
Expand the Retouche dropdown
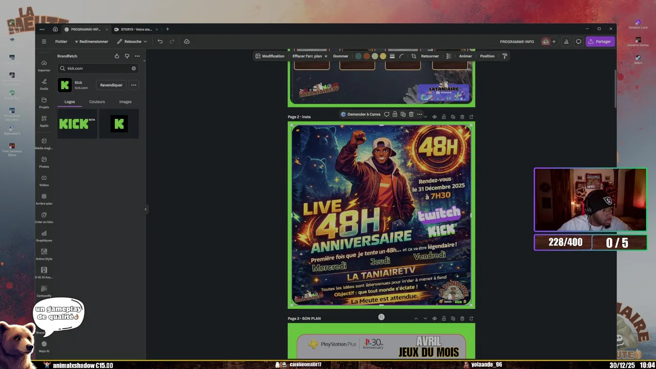click(x=132, y=42)
